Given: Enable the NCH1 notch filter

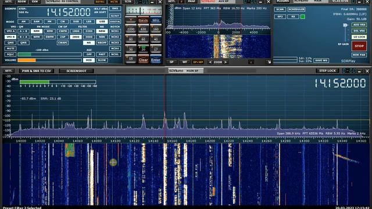Looking at the screenshot, I should [x=115, y=31].
